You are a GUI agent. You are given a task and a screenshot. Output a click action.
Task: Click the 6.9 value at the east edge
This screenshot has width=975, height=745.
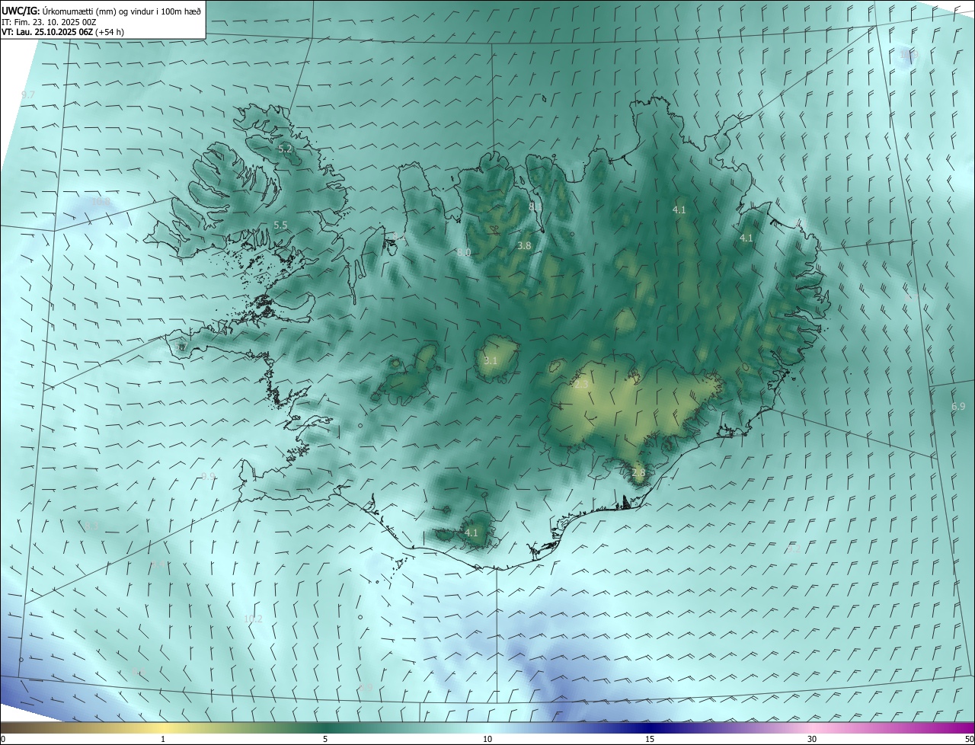[x=958, y=406]
